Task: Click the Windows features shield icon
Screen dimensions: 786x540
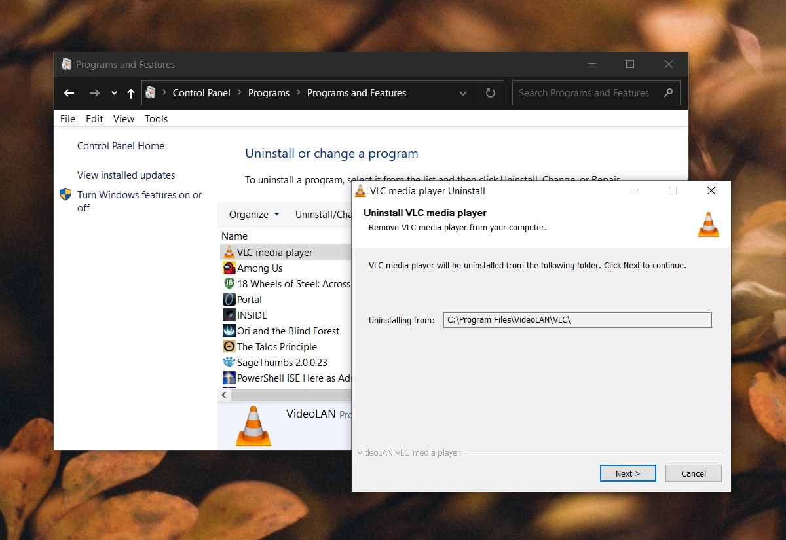Action: tap(65, 194)
